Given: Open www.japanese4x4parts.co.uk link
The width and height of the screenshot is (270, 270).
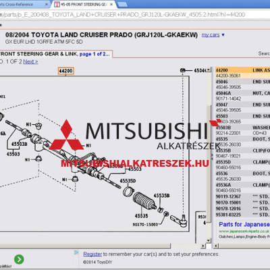Looking at the screenshot, I should [x=244, y=232].
